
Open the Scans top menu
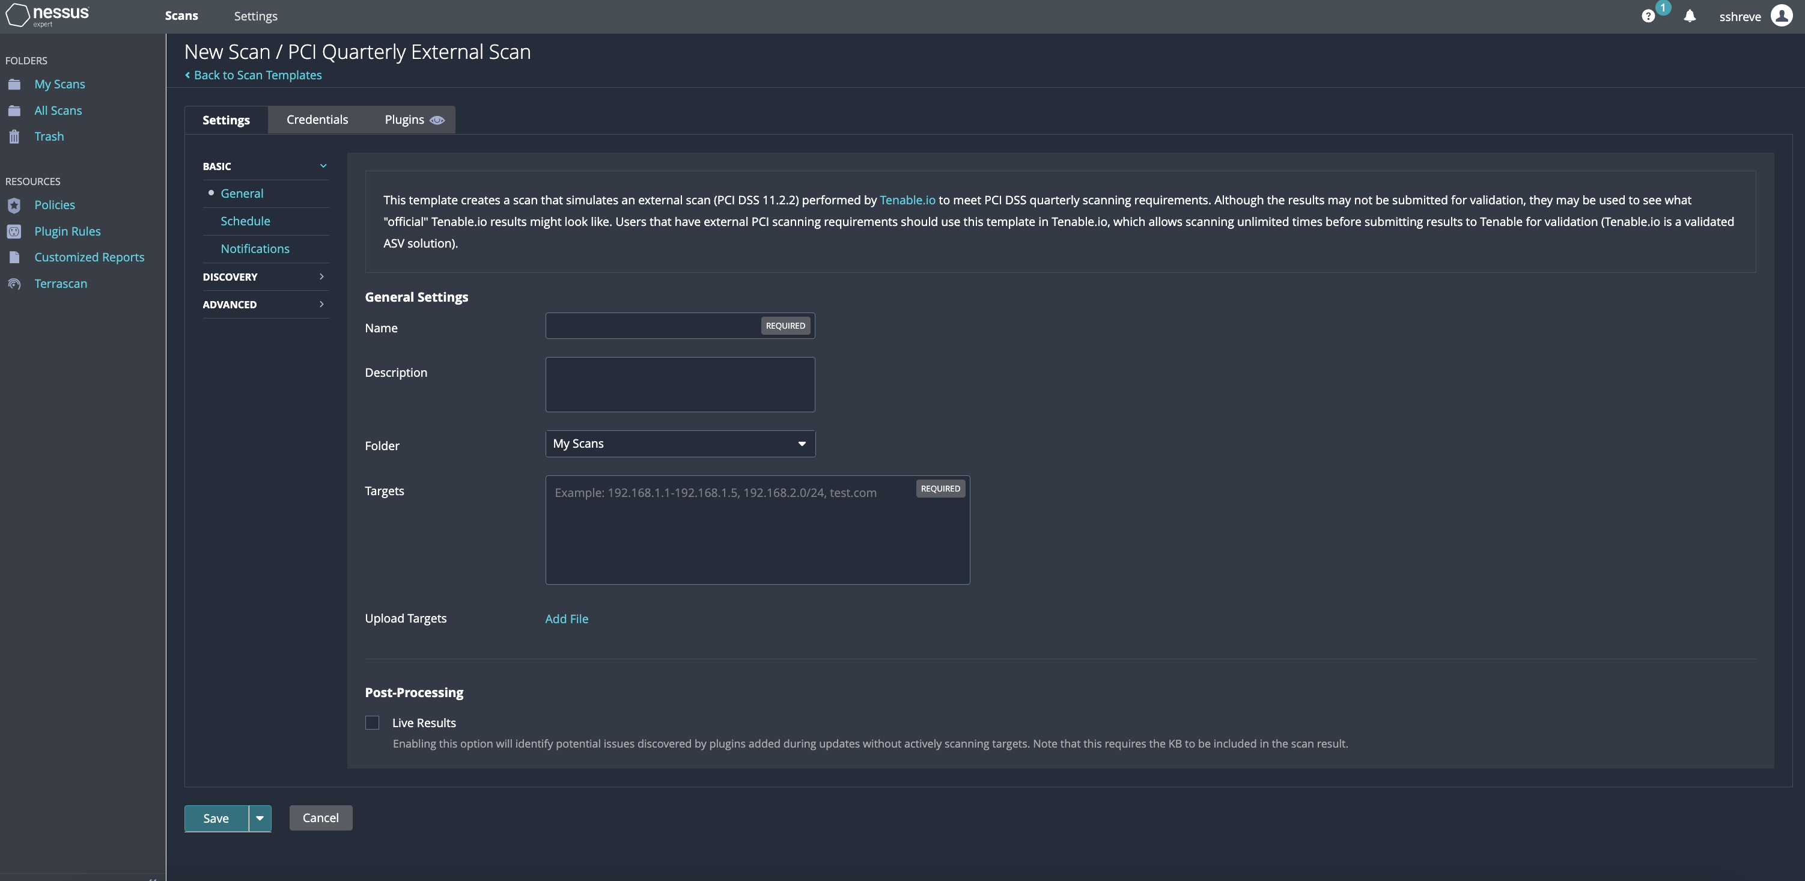coord(181,16)
